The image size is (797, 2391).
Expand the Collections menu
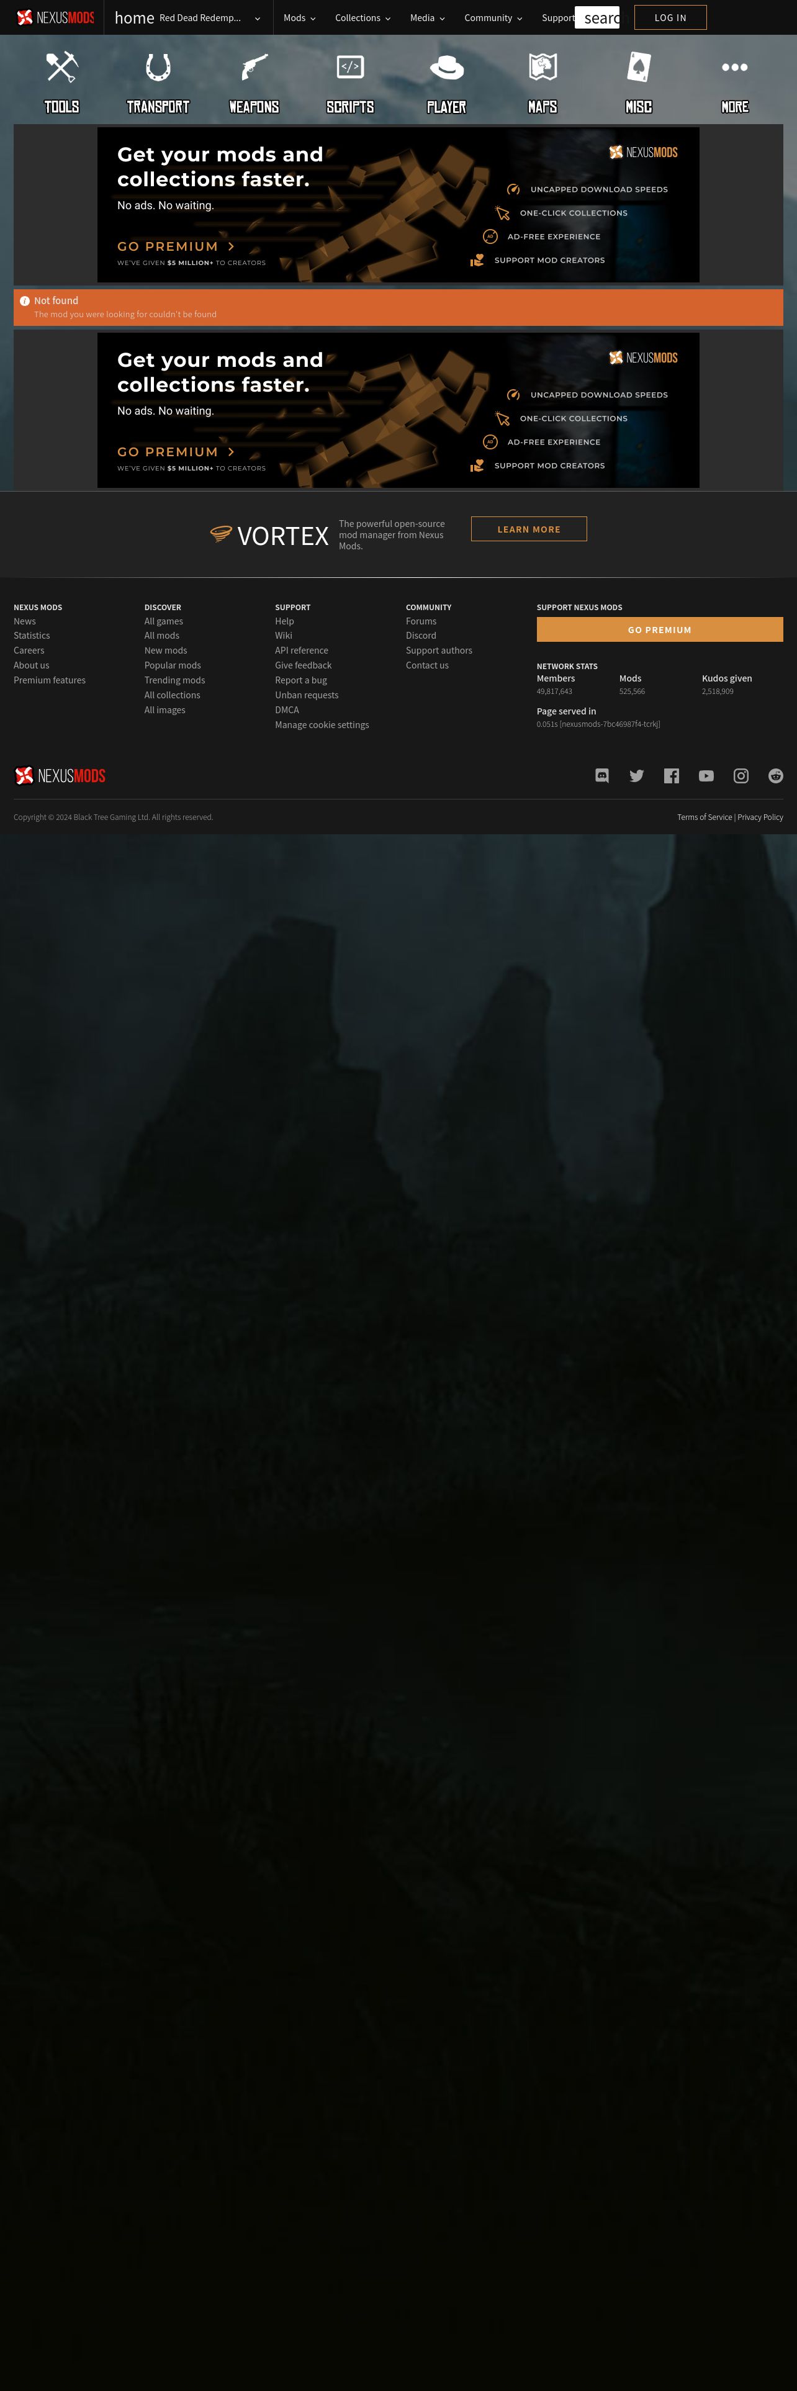(362, 17)
